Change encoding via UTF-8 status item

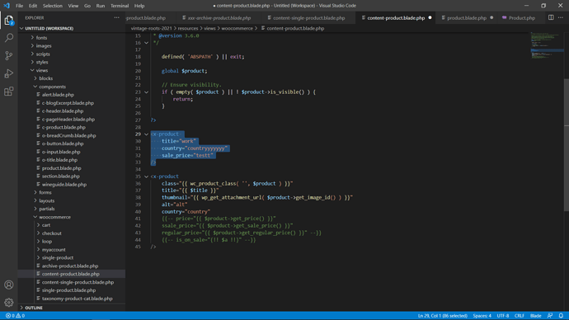click(502, 316)
